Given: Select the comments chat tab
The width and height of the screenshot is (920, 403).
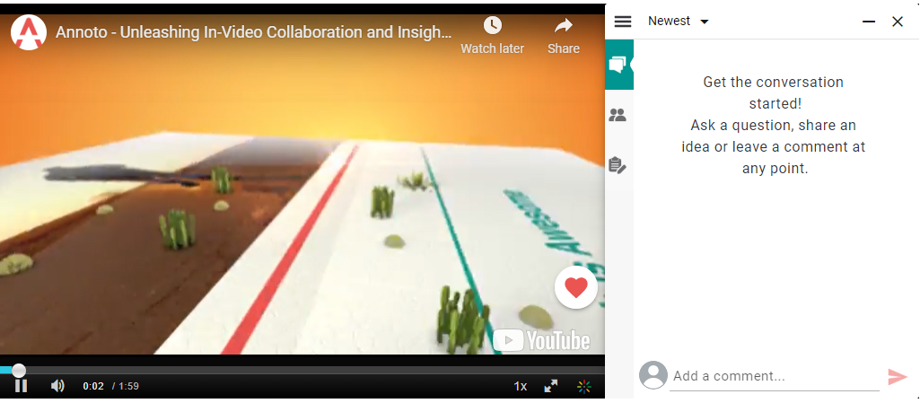Looking at the screenshot, I should click(x=619, y=65).
